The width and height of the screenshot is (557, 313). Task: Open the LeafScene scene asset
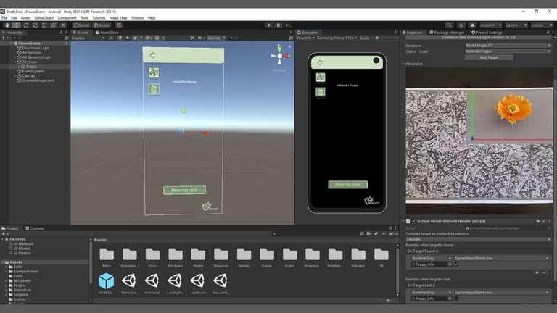click(x=198, y=280)
